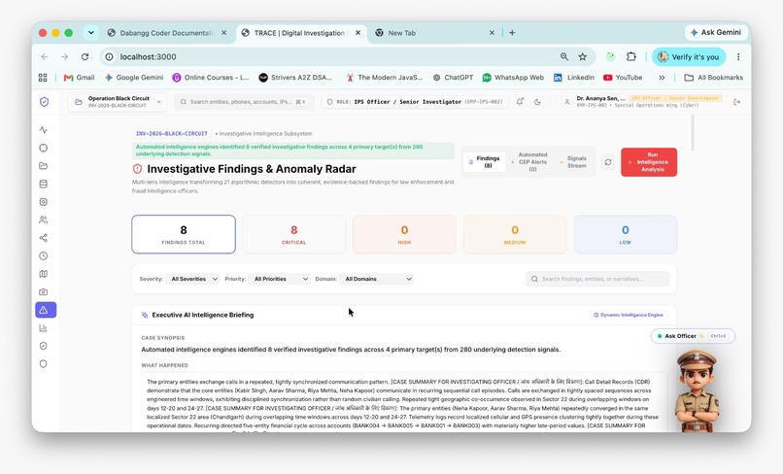Open the activity pulse sidebar icon
The width and height of the screenshot is (783, 474).
44,130
